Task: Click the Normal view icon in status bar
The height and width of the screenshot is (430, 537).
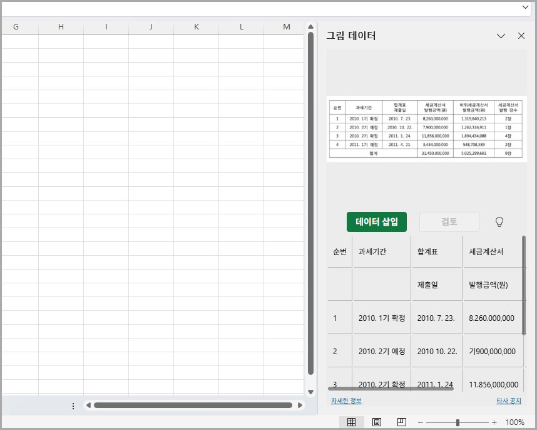Action: pyautogui.click(x=352, y=422)
